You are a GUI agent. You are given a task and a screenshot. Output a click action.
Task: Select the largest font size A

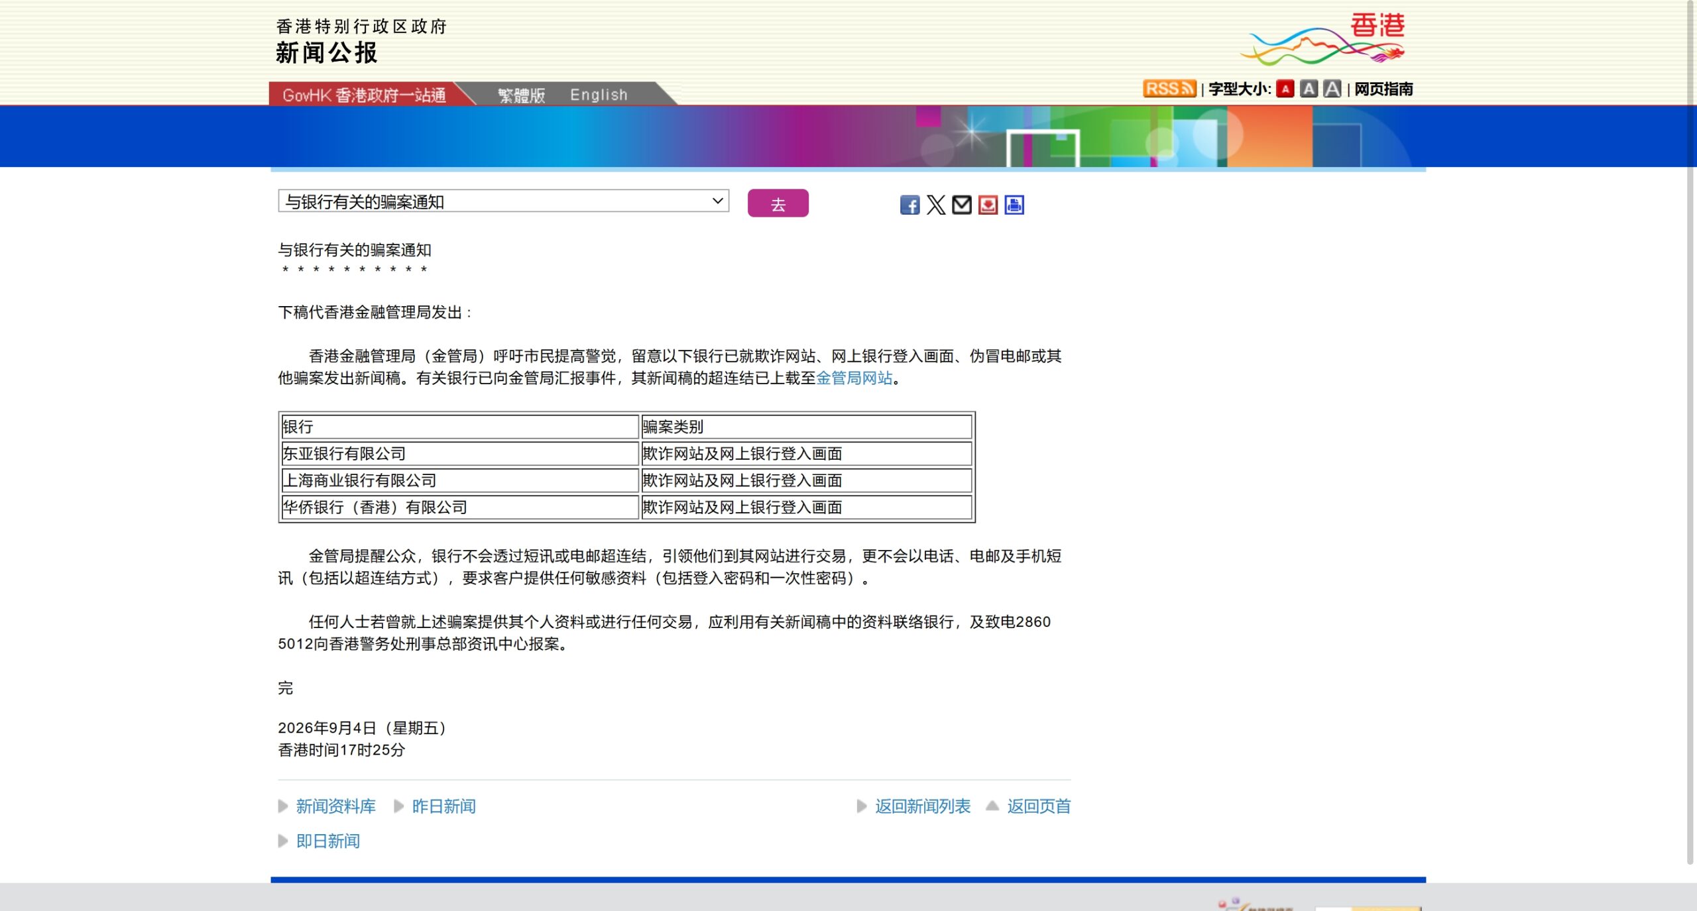1332,89
